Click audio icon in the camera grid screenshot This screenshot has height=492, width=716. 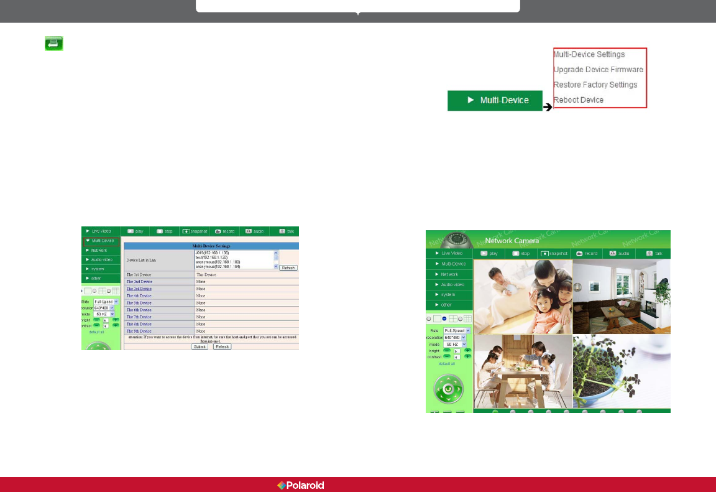(613, 254)
